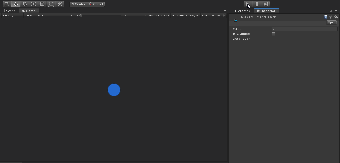
Task: Select the combined Transform tool
Action: (x=51, y=4)
